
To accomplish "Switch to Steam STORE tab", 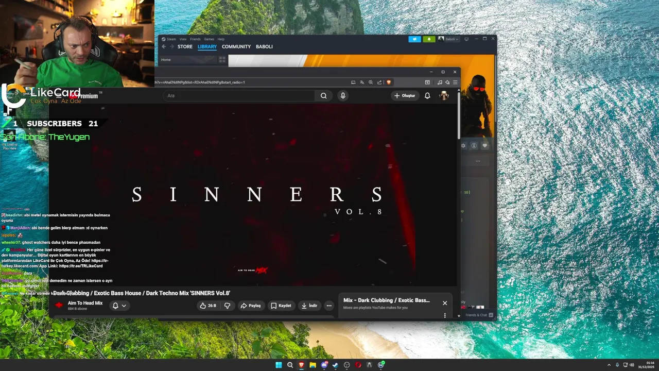I will pyautogui.click(x=185, y=47).
